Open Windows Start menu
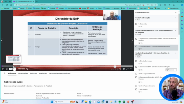Image resolution: width=184 pixels, height=104 pixels. click(x=52, y=102)
